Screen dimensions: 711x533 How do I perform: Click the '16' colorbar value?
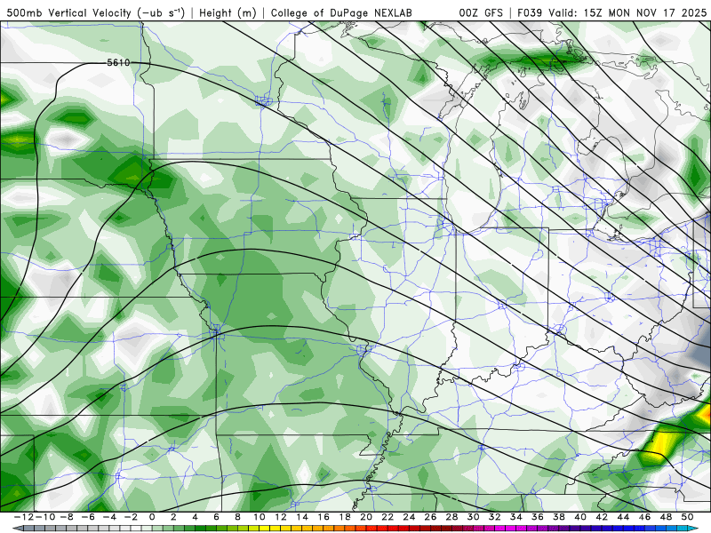[x=324, y=517]
